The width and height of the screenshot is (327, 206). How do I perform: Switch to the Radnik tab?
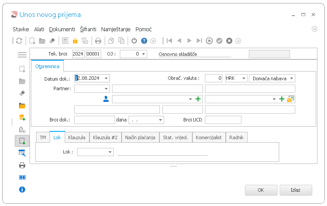tap(237, 137)
